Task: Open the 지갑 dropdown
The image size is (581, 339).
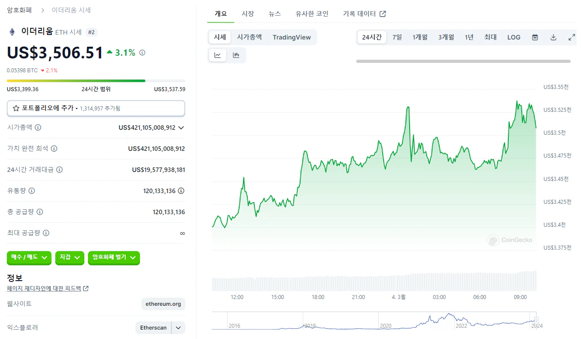Action: [x=70, y=257]
